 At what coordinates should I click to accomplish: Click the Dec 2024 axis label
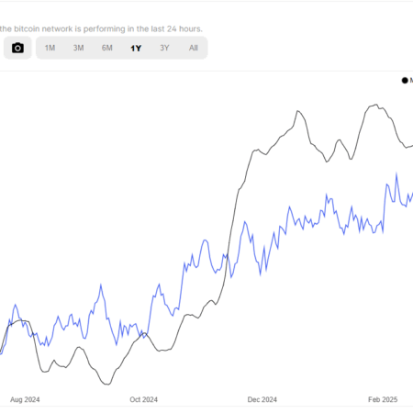coord(262,399)
